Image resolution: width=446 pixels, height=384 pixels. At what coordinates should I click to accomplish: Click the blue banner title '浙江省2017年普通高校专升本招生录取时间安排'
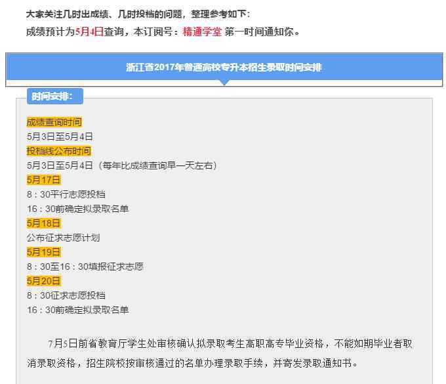click(x=224, y=68)
